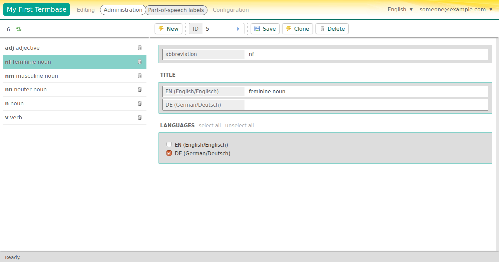Screen dimensions: 499x262
Task: Switch to the Editing tab
Action: tap(85, 10)
